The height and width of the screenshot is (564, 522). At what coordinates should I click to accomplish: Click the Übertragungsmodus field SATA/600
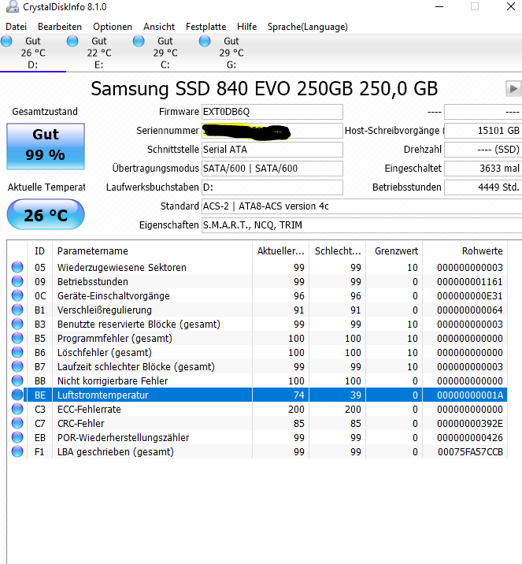click(x=272, y=169)
